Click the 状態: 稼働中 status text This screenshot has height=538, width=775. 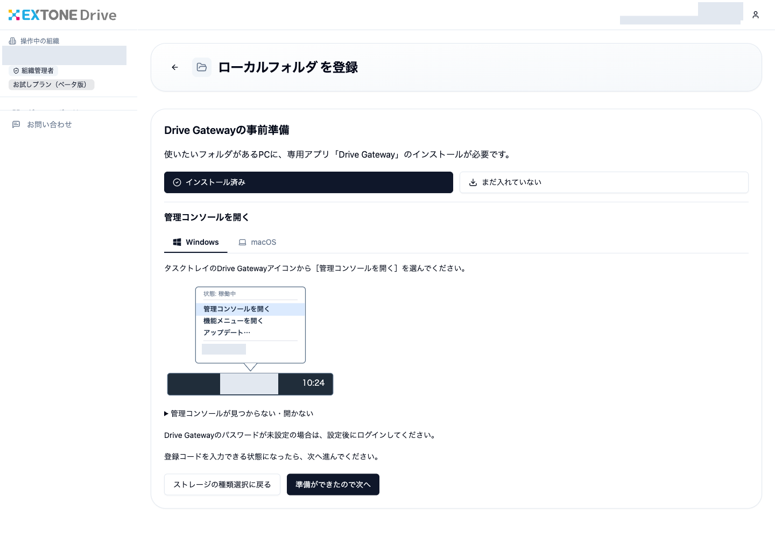point(220,294)
